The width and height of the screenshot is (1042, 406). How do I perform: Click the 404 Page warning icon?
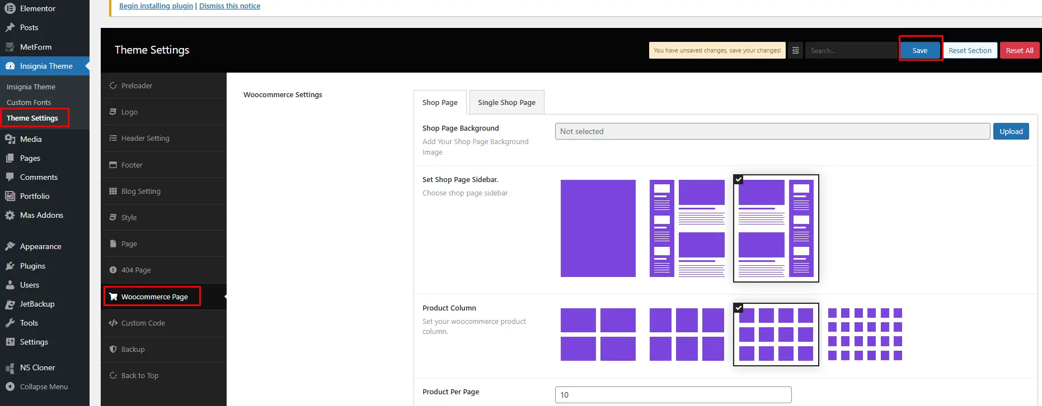click(x=113, y=270)
